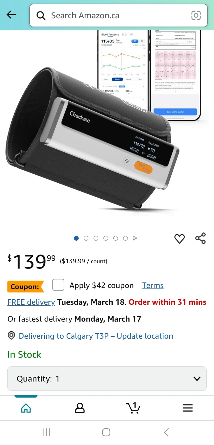Open Android recent apps button

click(x=46, y=432)
